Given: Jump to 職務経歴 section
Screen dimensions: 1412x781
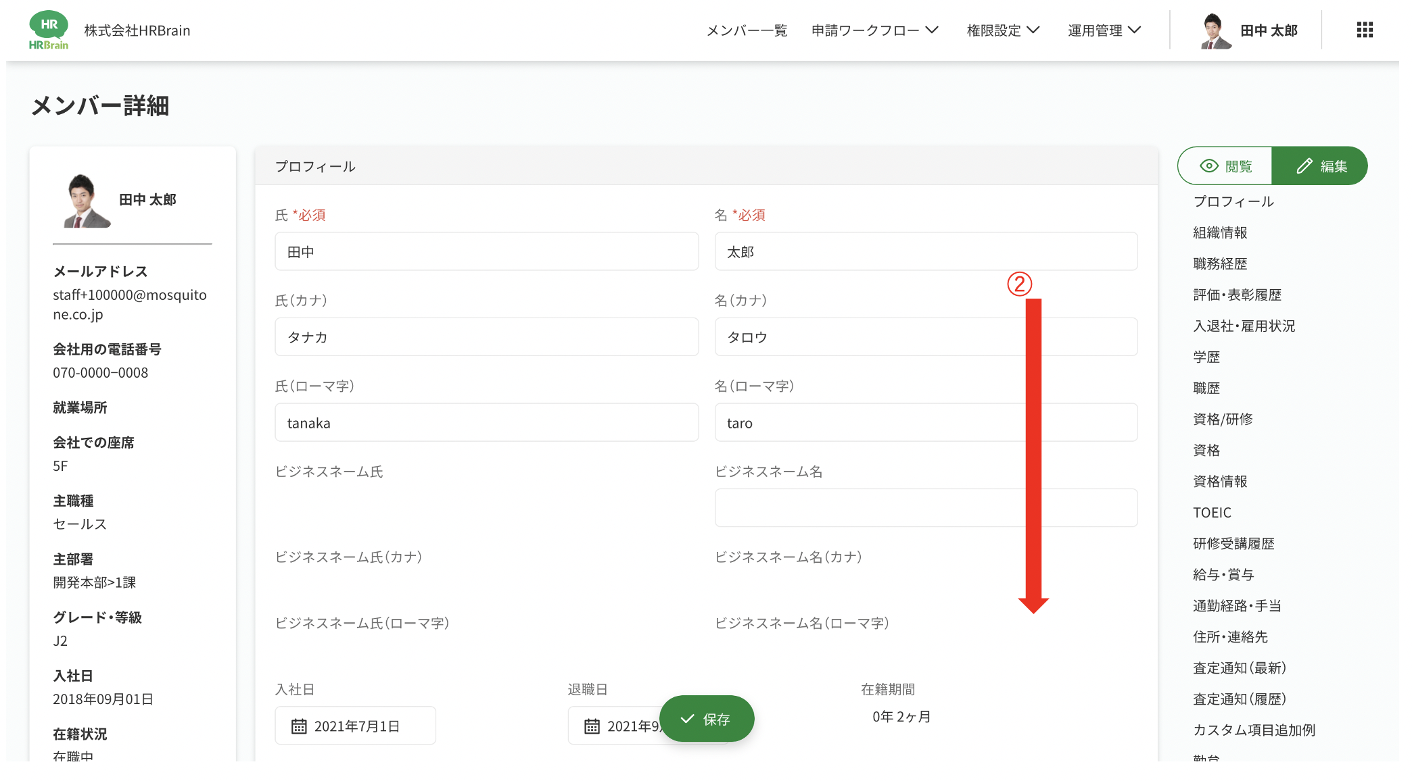Looking at the screenshot, I should 1220,263.
